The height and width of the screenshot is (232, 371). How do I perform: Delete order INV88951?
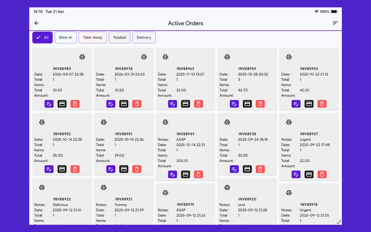137,169
